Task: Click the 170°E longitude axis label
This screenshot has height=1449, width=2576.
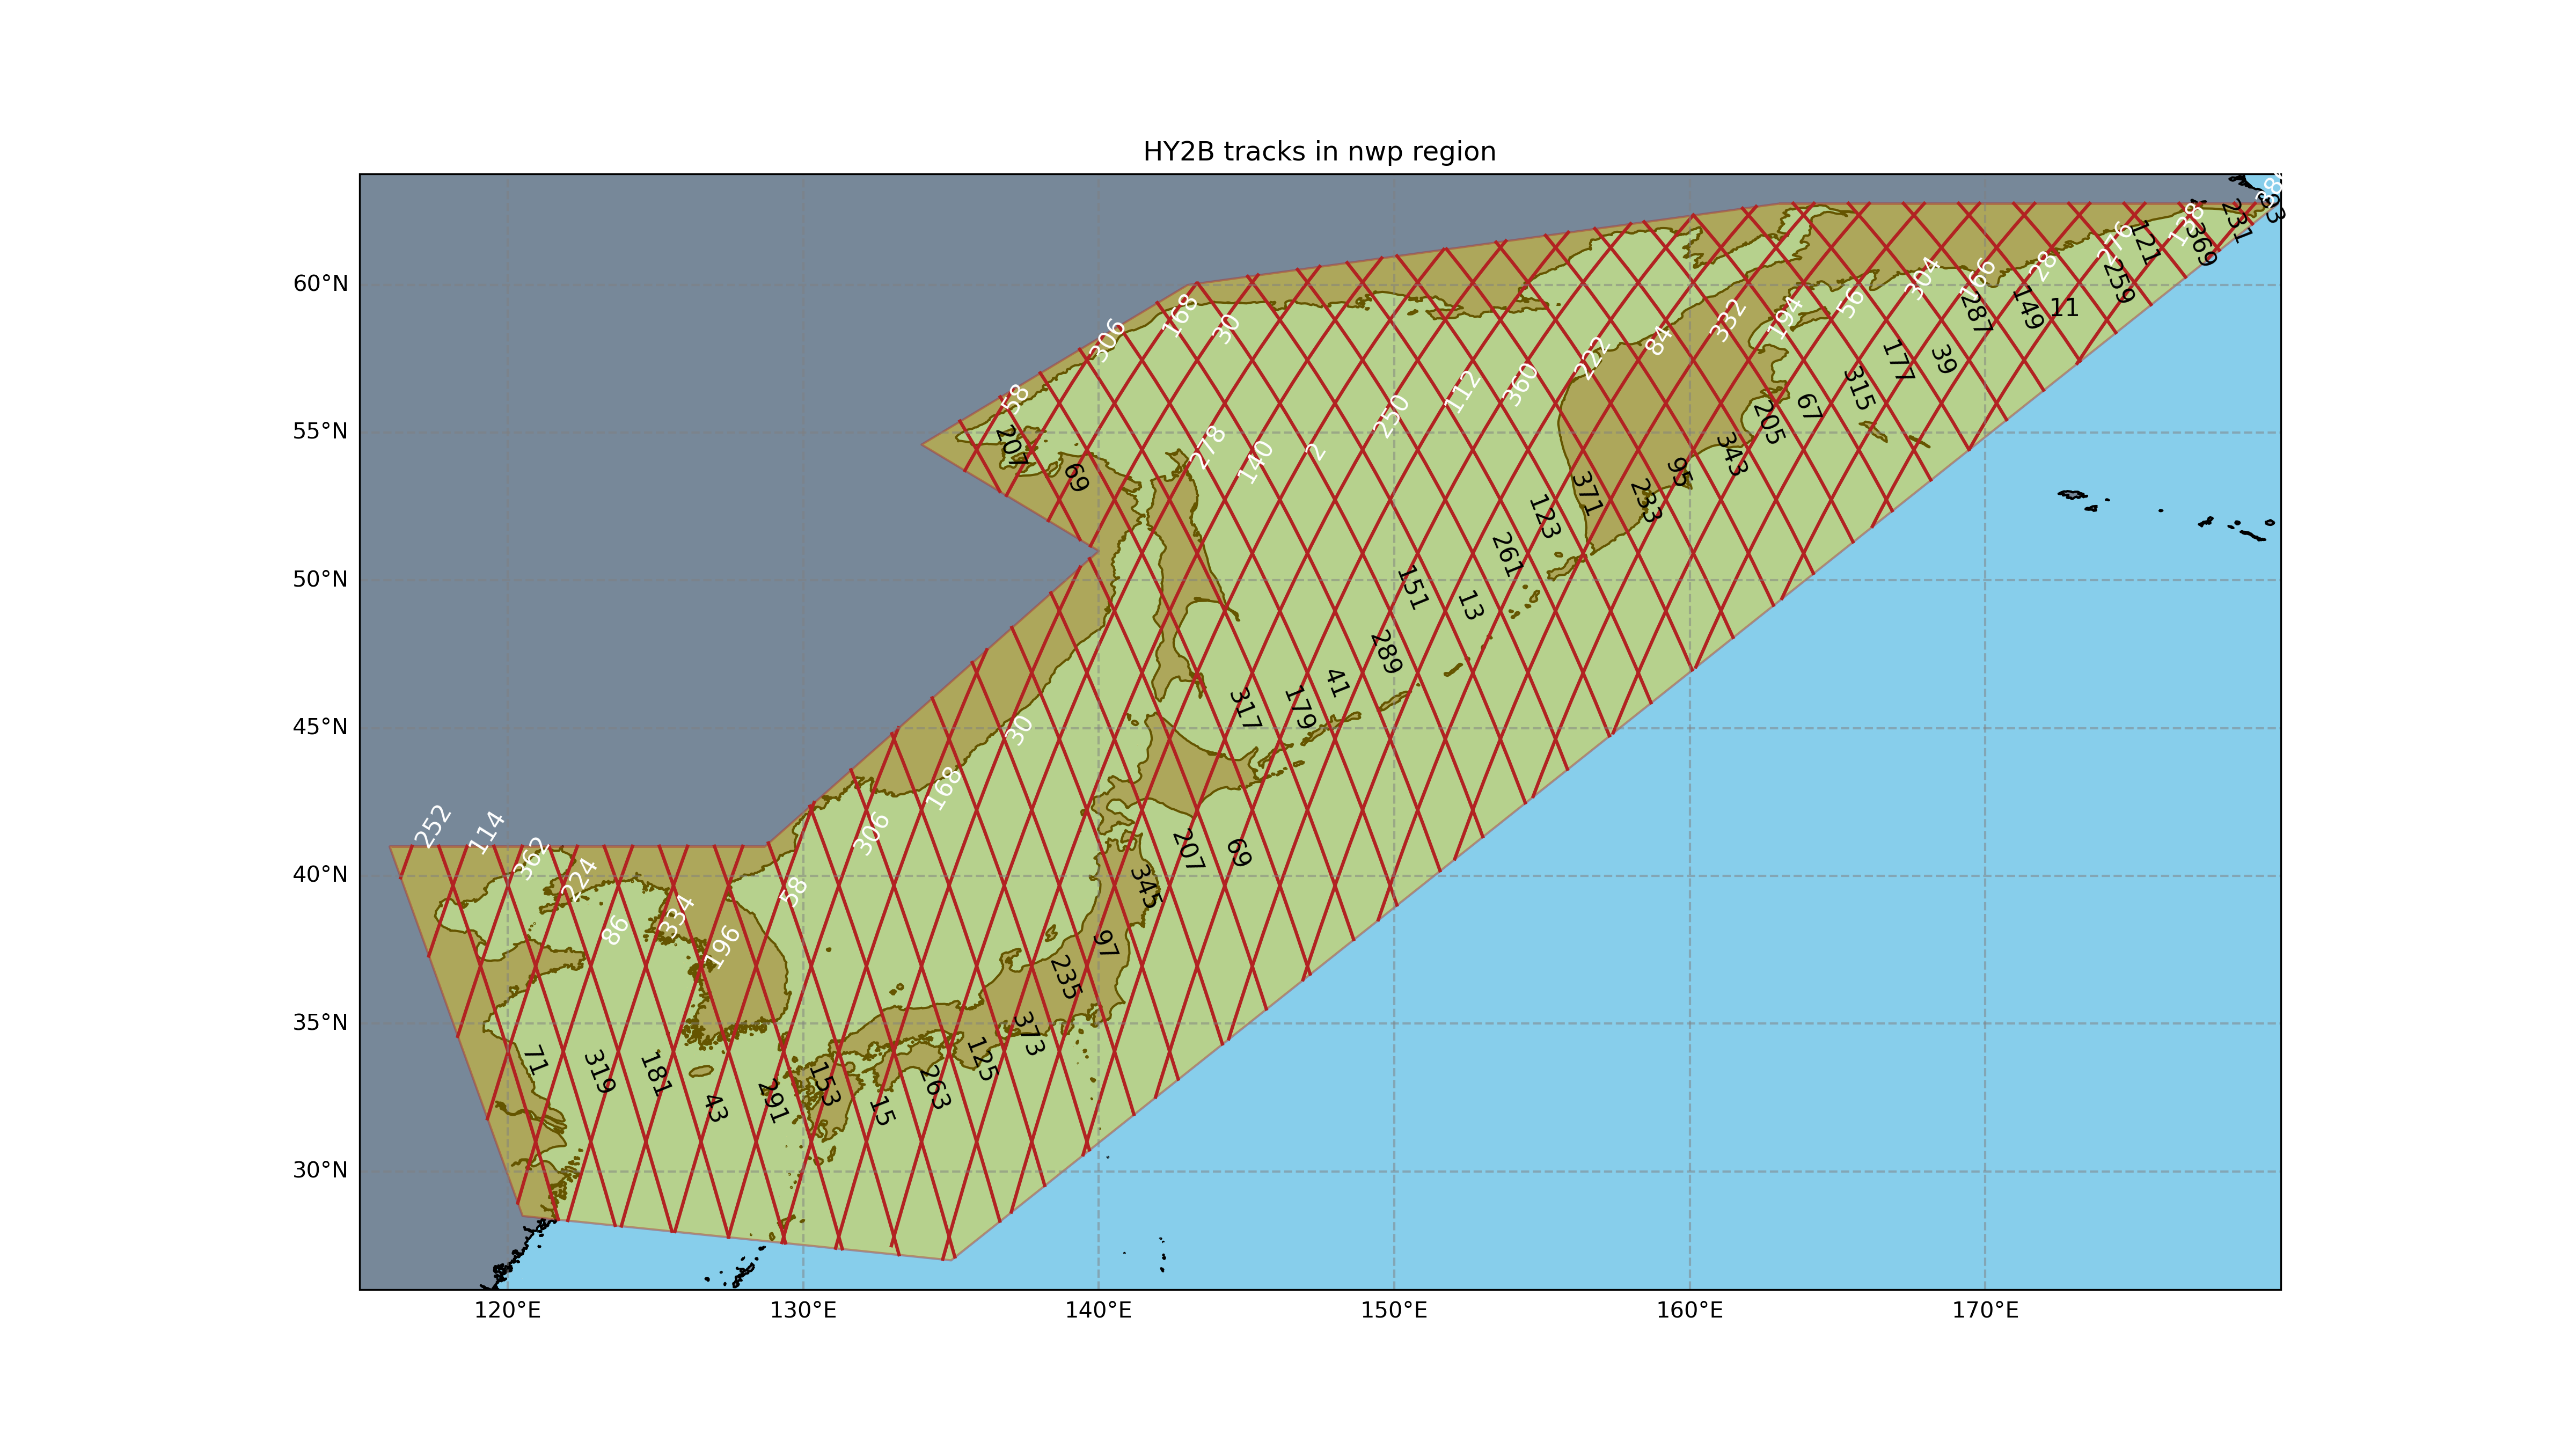Action: [1985, 1310]
